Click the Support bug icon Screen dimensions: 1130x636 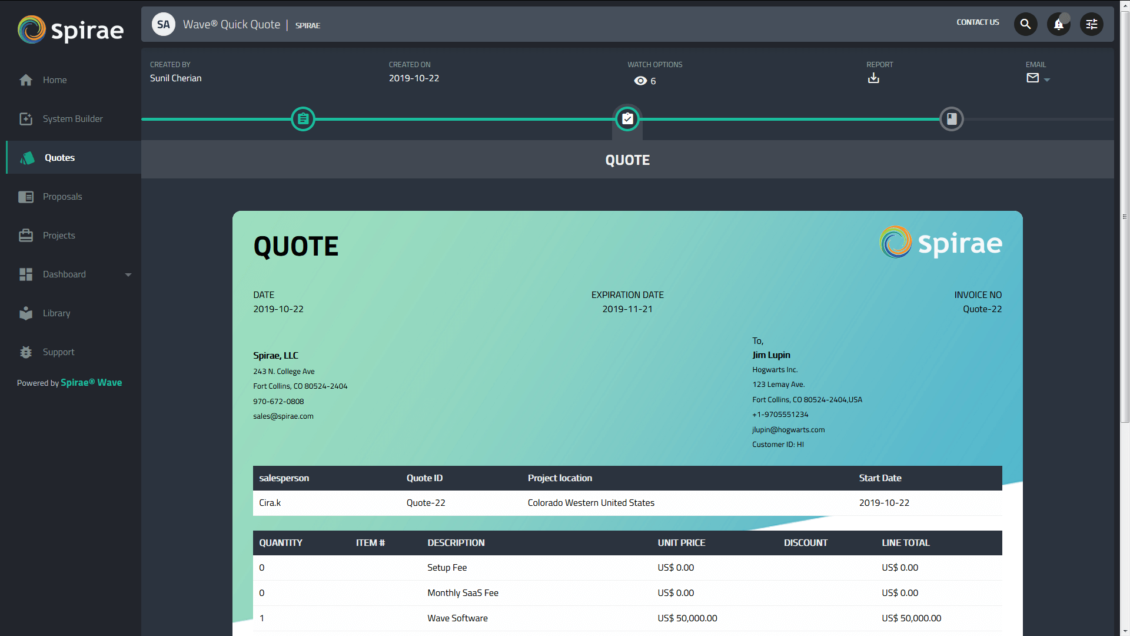[x=26, y=352]
